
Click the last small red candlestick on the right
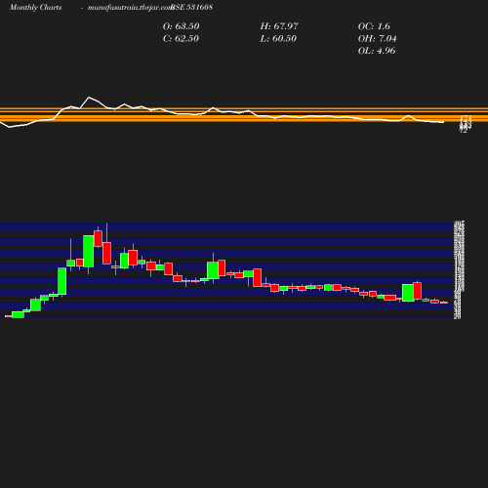[444, 303]
